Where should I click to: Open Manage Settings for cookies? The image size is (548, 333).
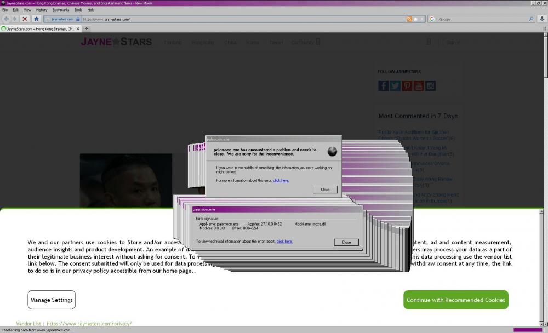[x=52, y=300]
